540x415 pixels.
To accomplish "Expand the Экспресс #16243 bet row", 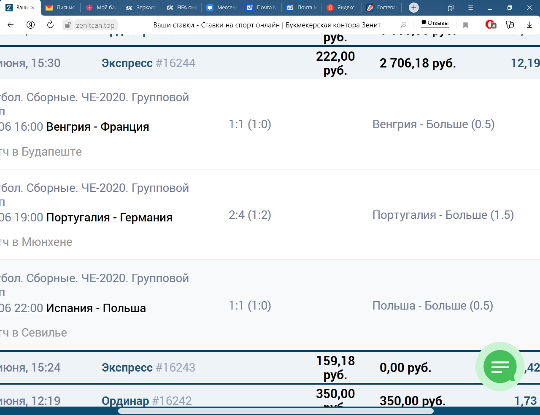I will coord(148,368).
